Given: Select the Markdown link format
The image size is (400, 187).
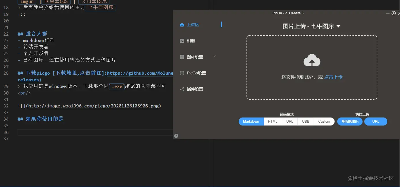Looking at the screenshot, I should tap(251, 121).
